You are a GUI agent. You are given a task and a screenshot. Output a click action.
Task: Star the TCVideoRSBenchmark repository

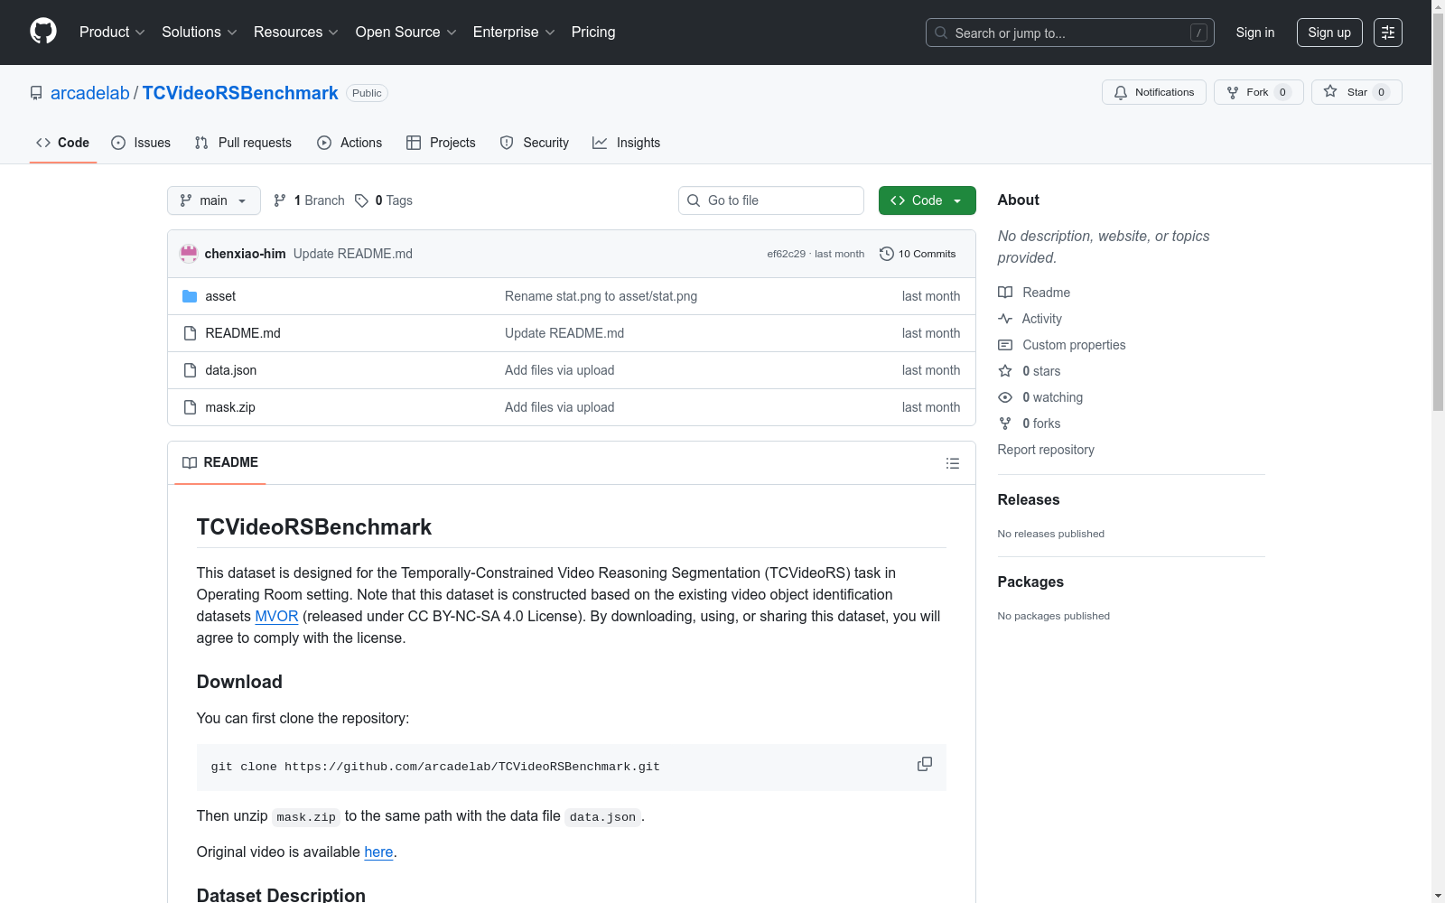tap(1356, 92)
